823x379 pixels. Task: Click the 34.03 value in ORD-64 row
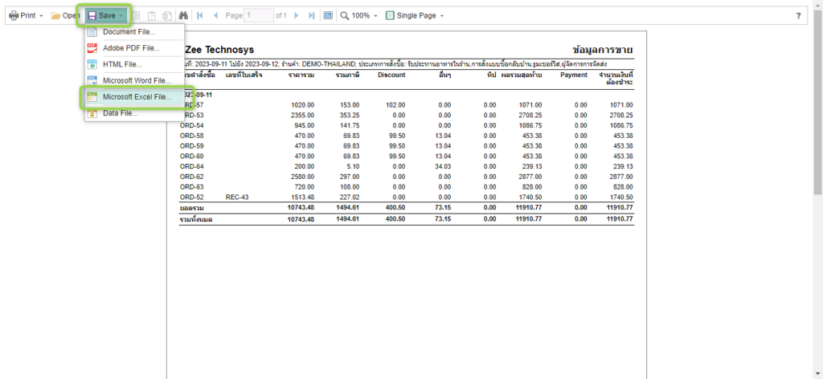[443, 166]
